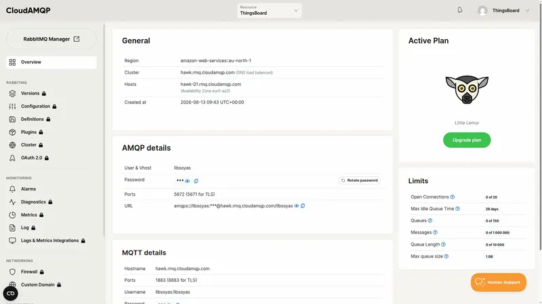This screenshot has height=304, width=542.
Task: Click the CloudAMQP logo
Action: click(28, 10)
